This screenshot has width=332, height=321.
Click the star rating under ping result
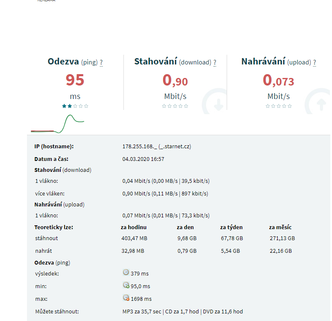75,106
